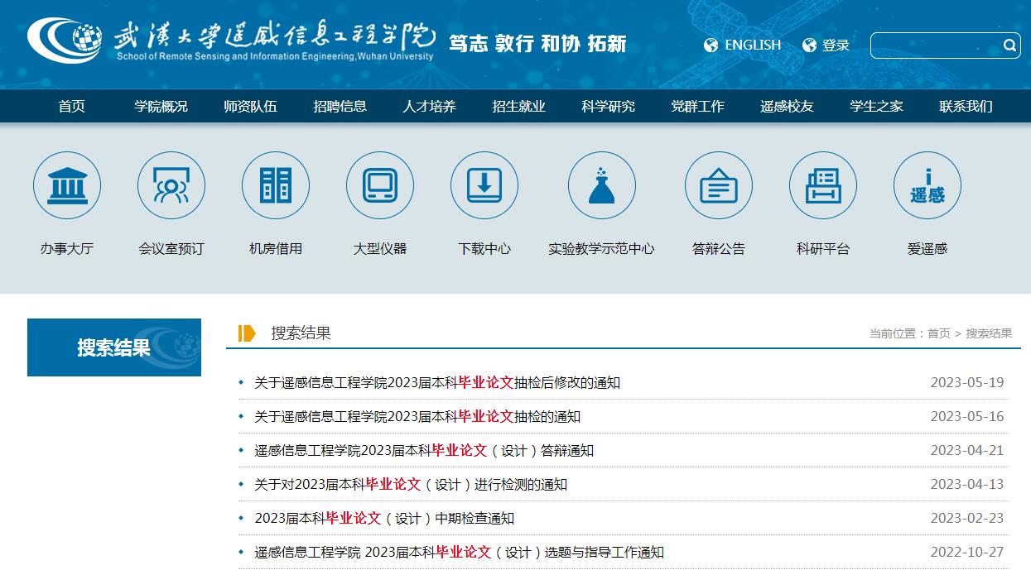Click the search magnifier icon

point(1009,46)
